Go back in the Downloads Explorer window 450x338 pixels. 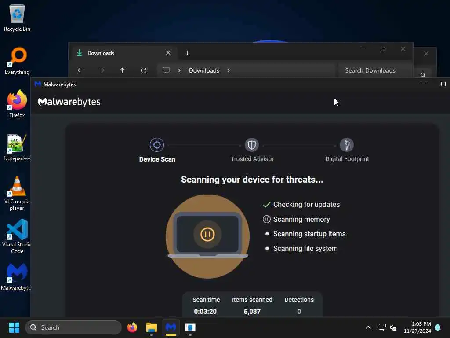80,70
